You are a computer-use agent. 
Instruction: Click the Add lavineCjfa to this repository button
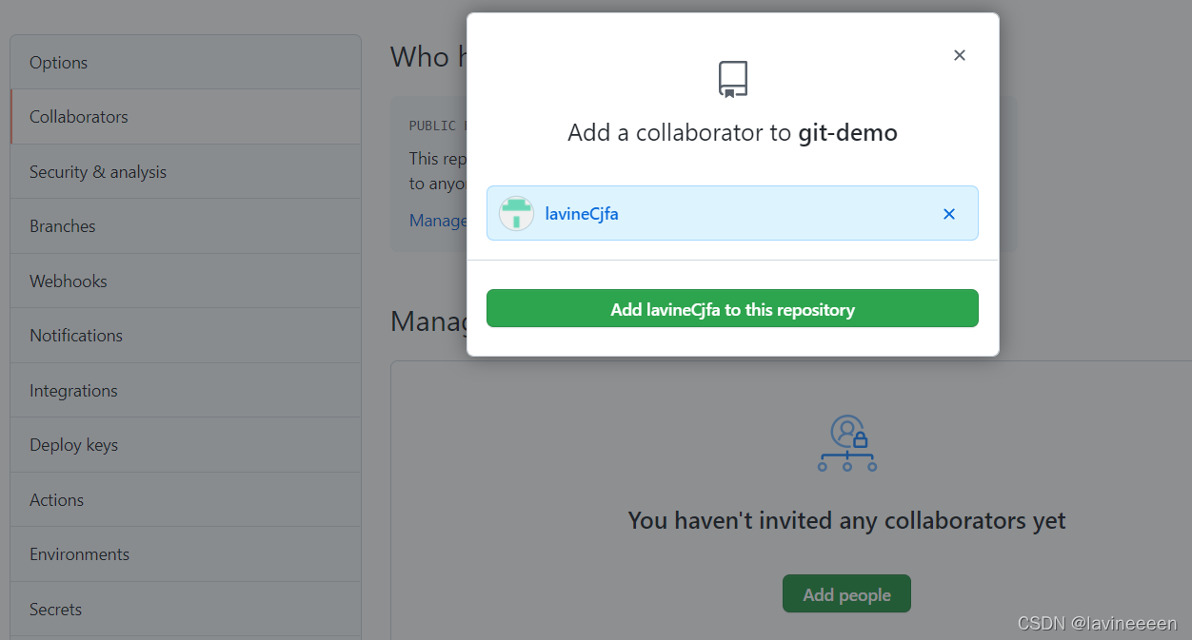point(732,309)
